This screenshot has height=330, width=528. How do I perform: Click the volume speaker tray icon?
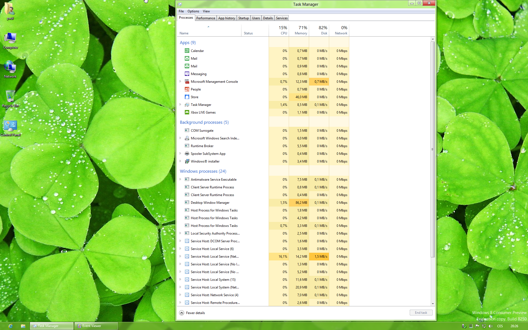tap(491, 326)
